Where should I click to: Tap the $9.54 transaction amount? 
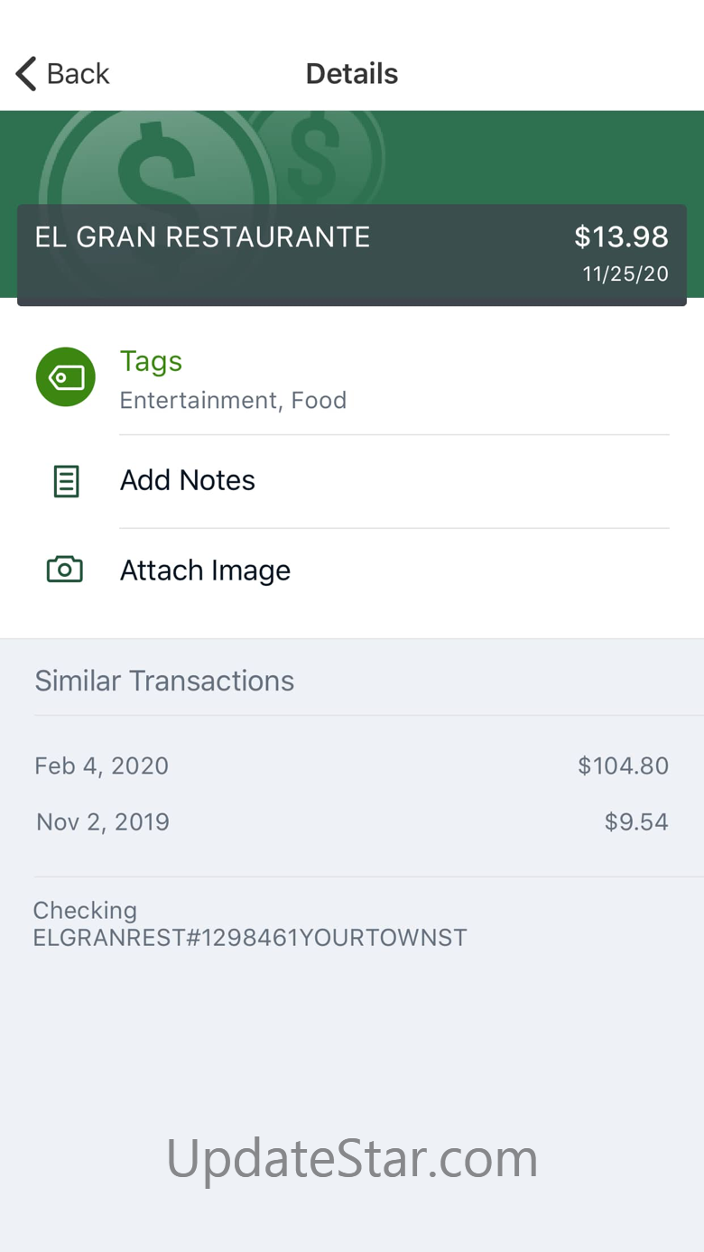coord(636,822)
